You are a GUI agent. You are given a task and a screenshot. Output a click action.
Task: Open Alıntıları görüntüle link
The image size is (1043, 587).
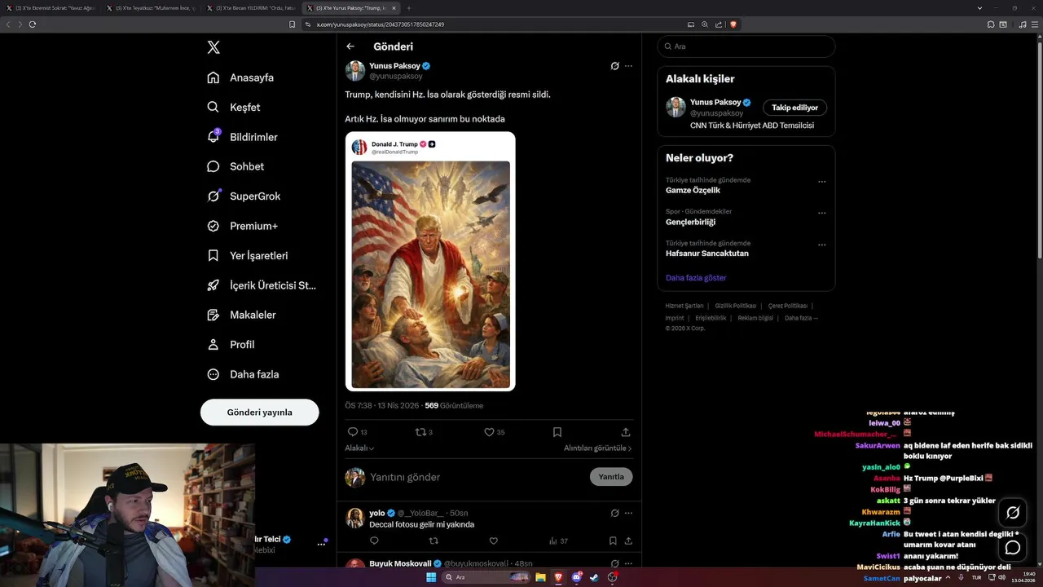pos(597,448)
